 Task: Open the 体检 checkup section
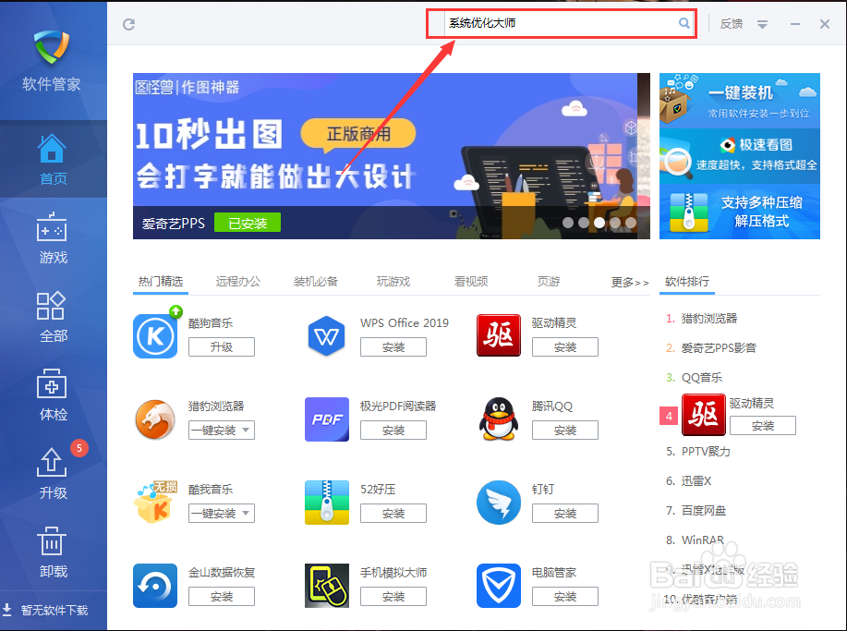click(53, 395)
